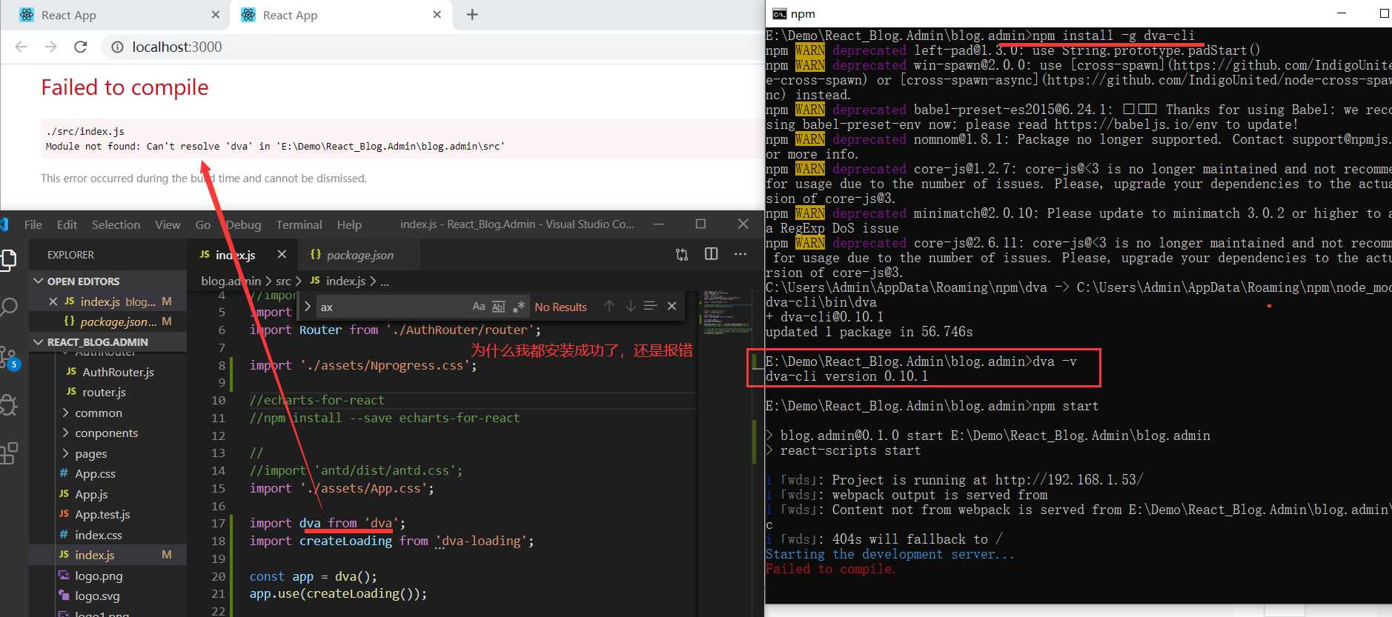Image resolution: width=1392 pixels, height=617 pixels.
Task: Open the View menu in VS Code
Action: (168, 224)
